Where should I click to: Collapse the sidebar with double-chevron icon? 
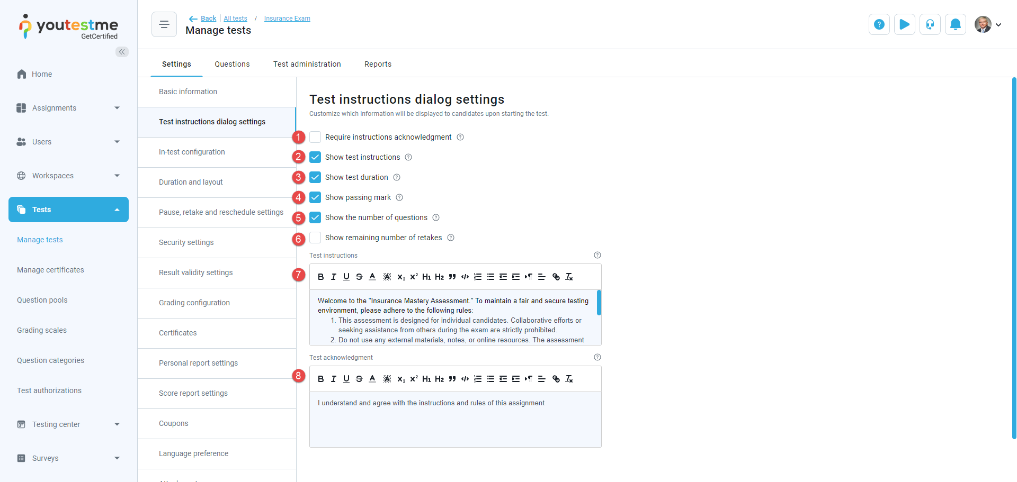point(122,52)
